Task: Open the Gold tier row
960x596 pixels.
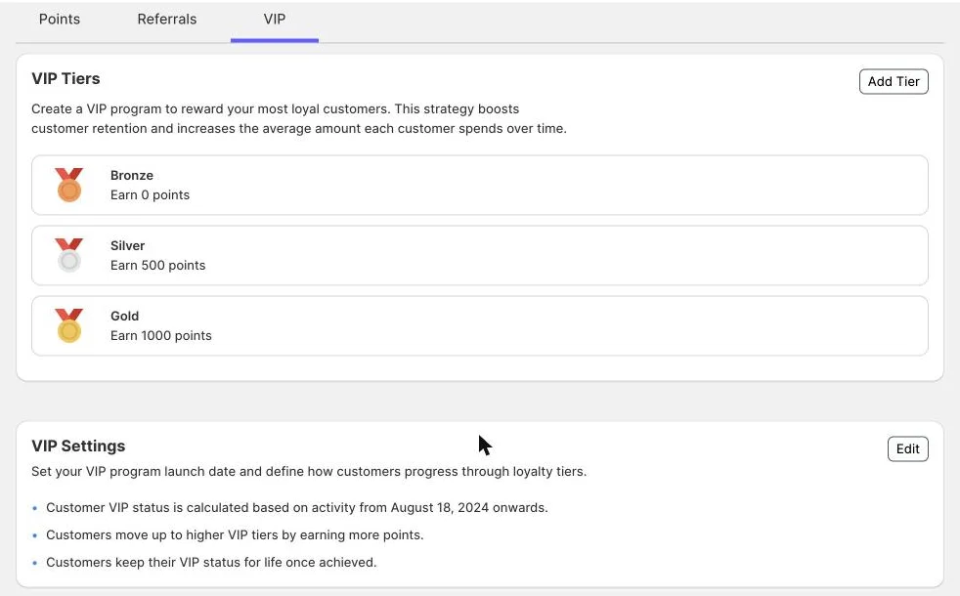Action: click(479, 325)
